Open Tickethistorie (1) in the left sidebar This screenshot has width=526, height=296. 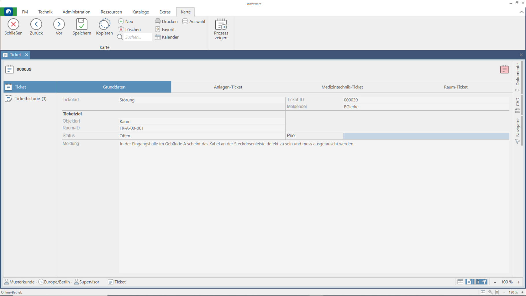coord(30,99)
